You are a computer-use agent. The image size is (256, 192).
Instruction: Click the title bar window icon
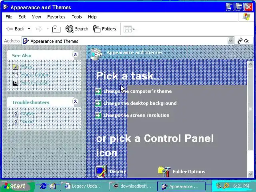pyautogui.click(x=6, y=7)
